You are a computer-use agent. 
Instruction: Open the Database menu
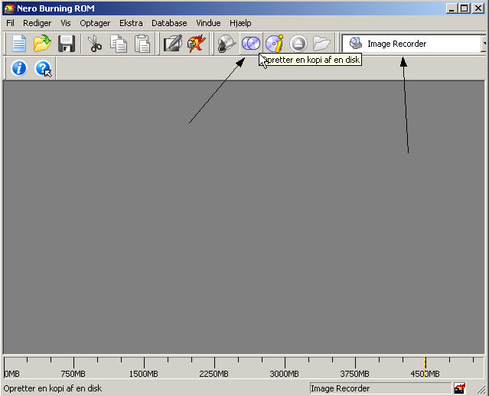pyautogui.click(x=169, y=23)
